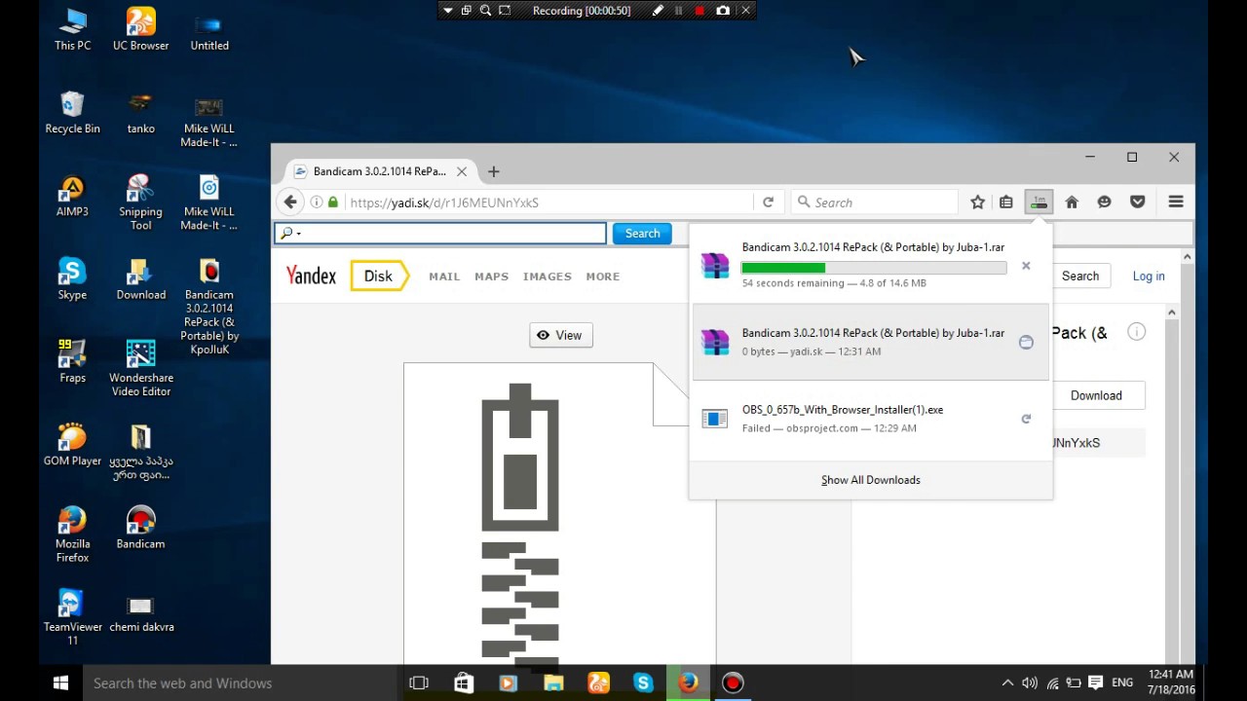Click the Pocket icon in the toolbar
The image size is (1247, 701).
tap(1137, 202)
